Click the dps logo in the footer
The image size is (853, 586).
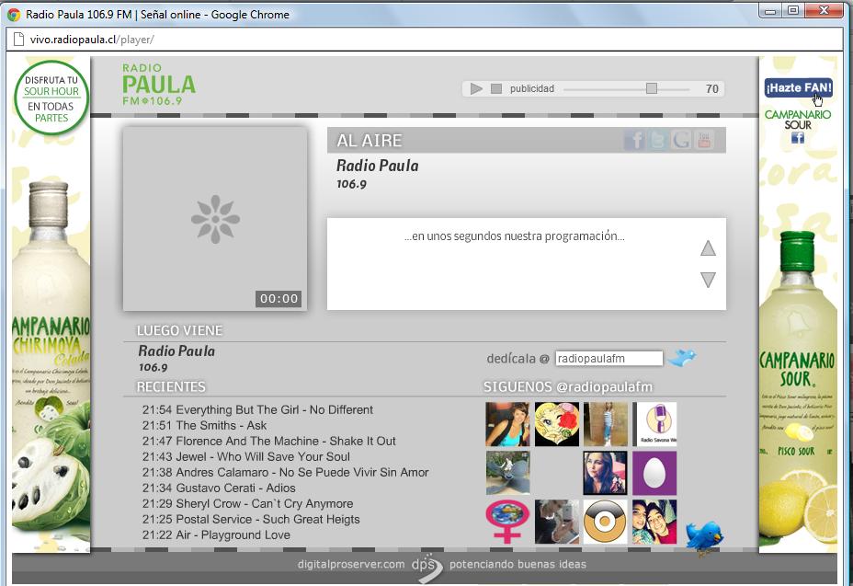click(x=426, y=567)
